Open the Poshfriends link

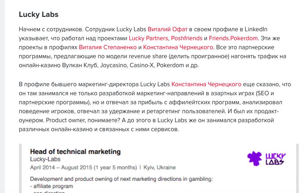187,38
